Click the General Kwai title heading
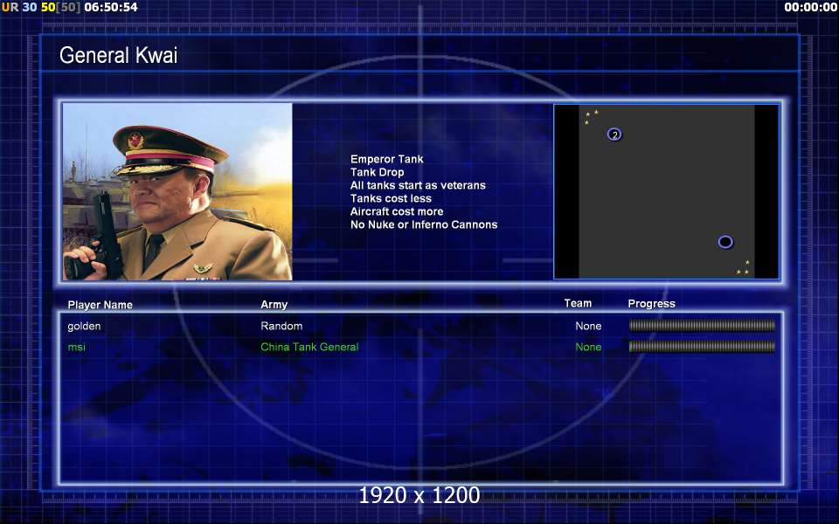Viewport: 839px width, 524px height. tap(118, 55)
